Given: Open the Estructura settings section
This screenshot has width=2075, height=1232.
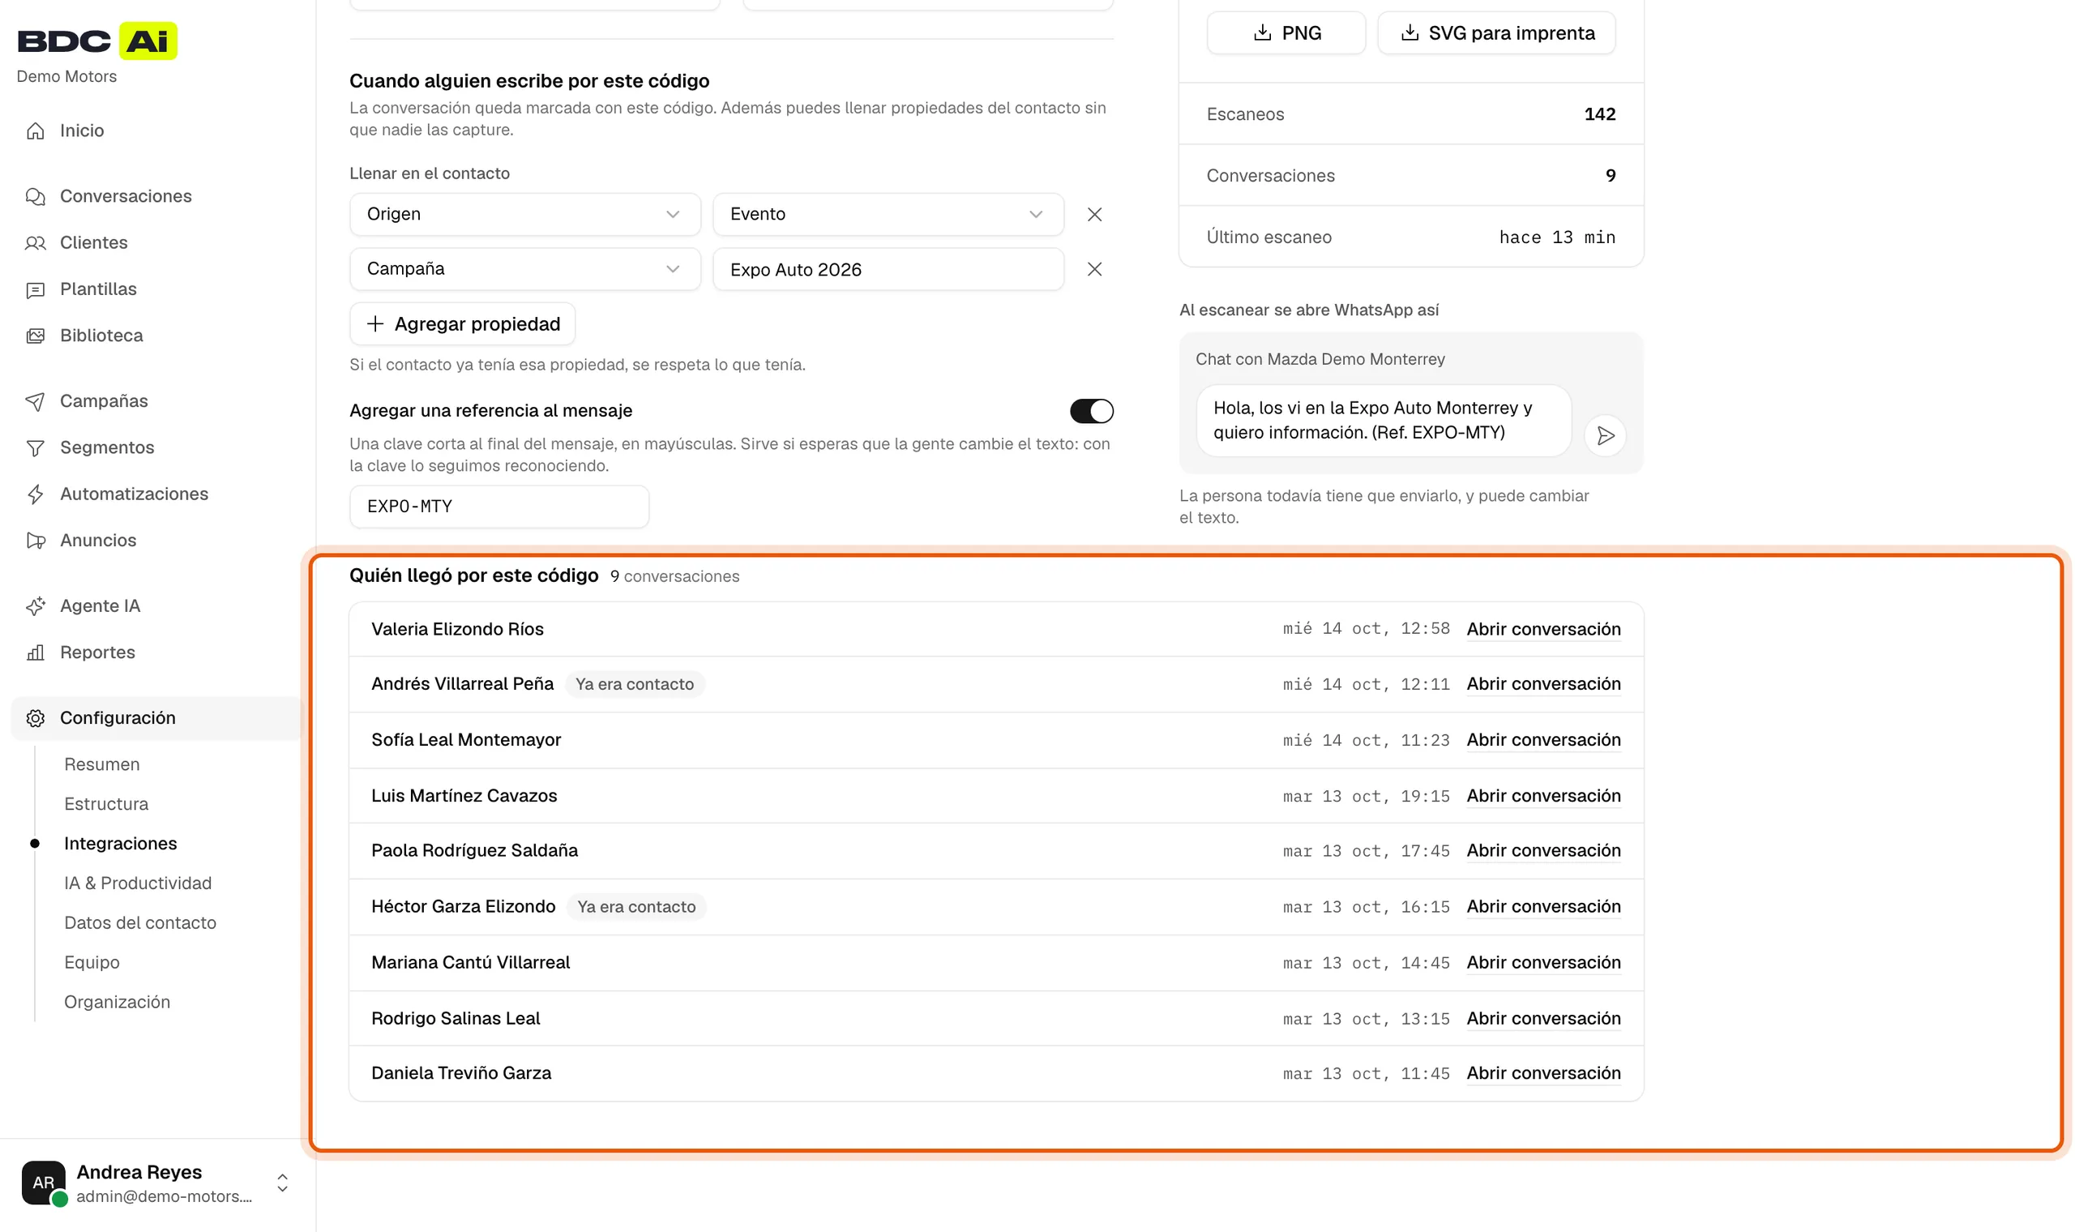Looking at the screenshot, I should tap(106, 805).
